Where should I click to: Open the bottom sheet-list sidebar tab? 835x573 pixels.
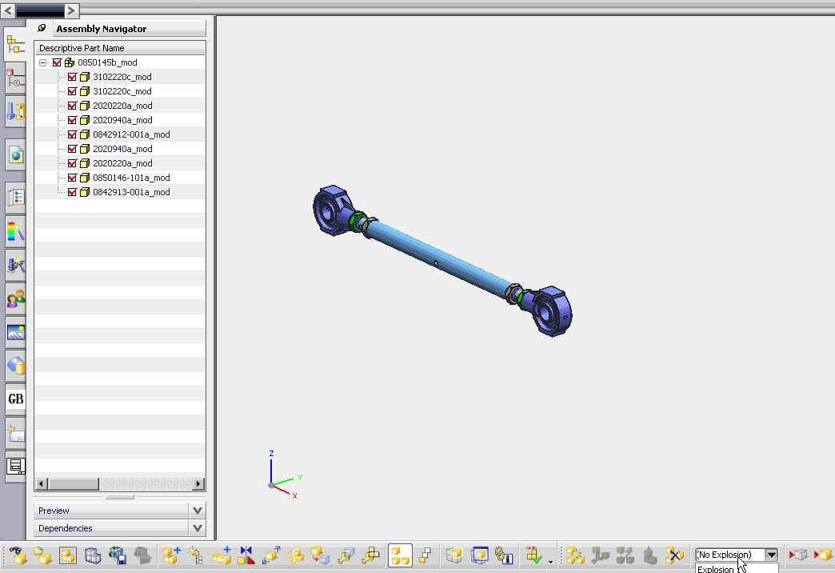tap(15, 467)
